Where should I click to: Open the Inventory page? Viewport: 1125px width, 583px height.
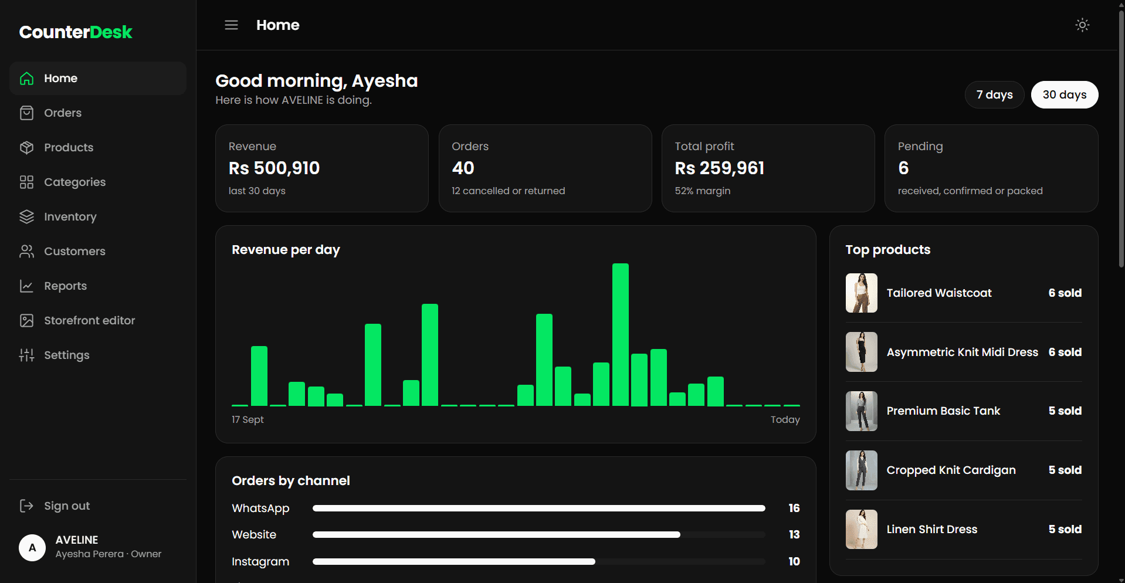click(98, 217)
